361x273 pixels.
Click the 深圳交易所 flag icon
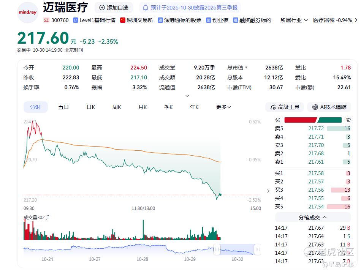[x=122, y=20]
